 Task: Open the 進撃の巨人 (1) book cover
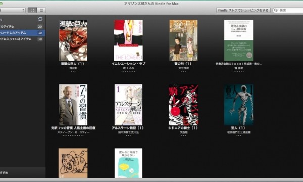73,40
